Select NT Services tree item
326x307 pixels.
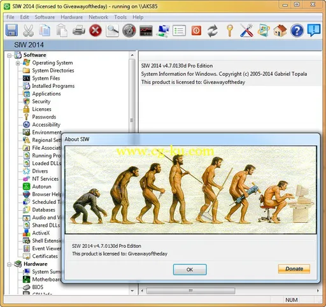(45, 179)
